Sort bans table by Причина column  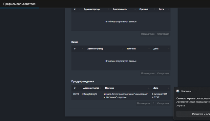pos(147,9)
